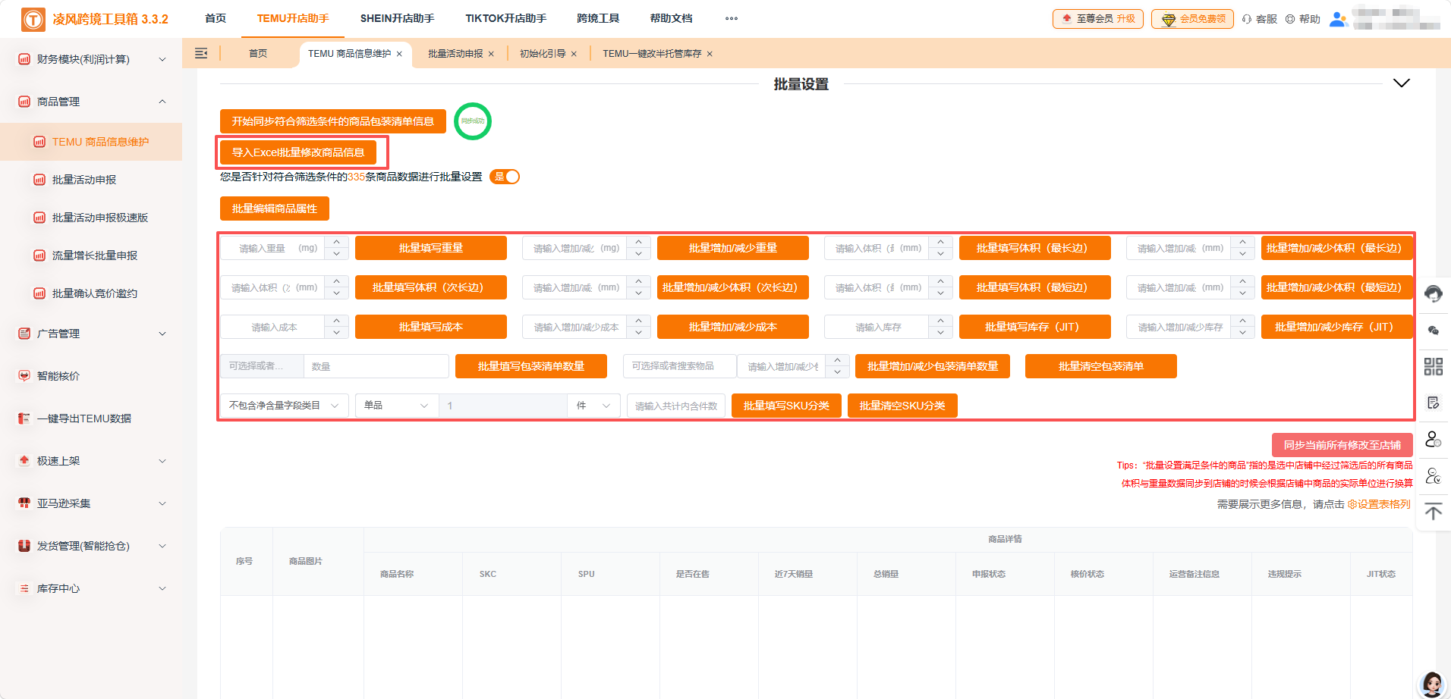Collapse the 商品管理 sidebar section
The height and width of the screenshot is (699, 1451).
tap(162, 101)
